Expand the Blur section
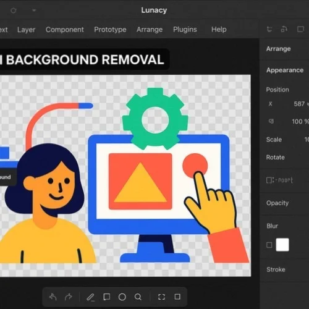 coord(272,226)
